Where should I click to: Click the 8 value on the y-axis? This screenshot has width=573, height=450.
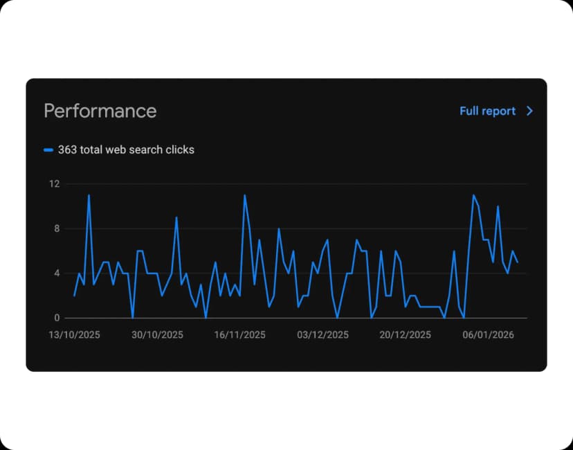coord(56,228)
